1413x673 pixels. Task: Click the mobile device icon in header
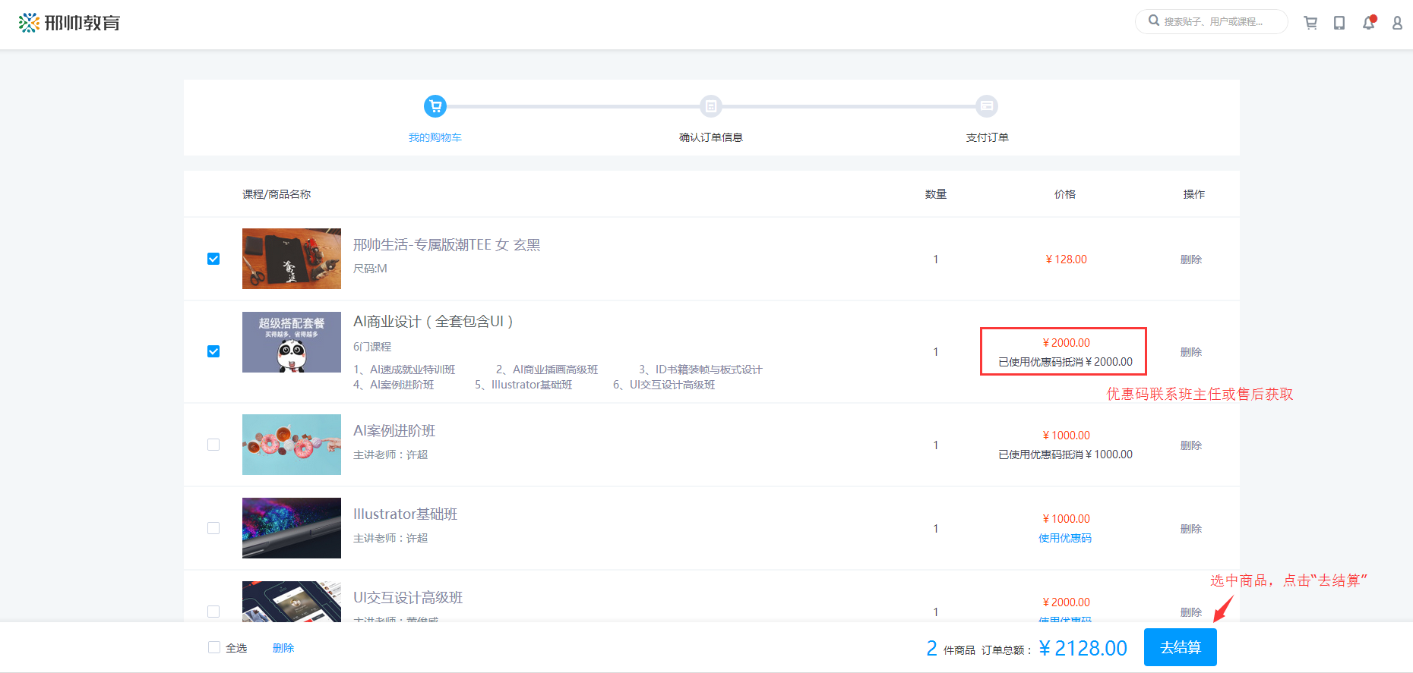click(x=1339, y=23)
